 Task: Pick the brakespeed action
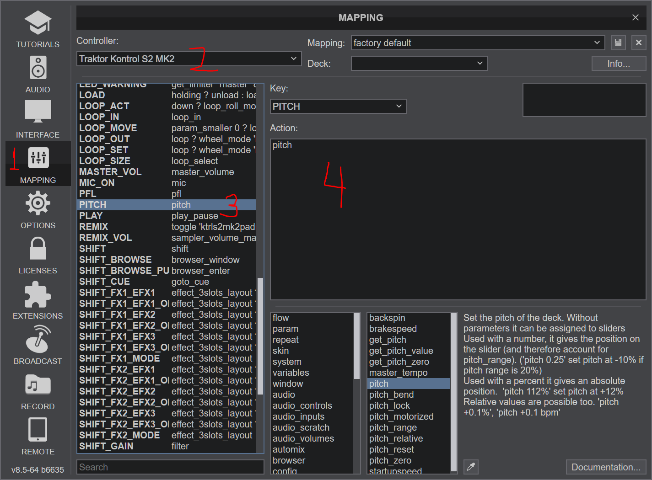(409, 329)
